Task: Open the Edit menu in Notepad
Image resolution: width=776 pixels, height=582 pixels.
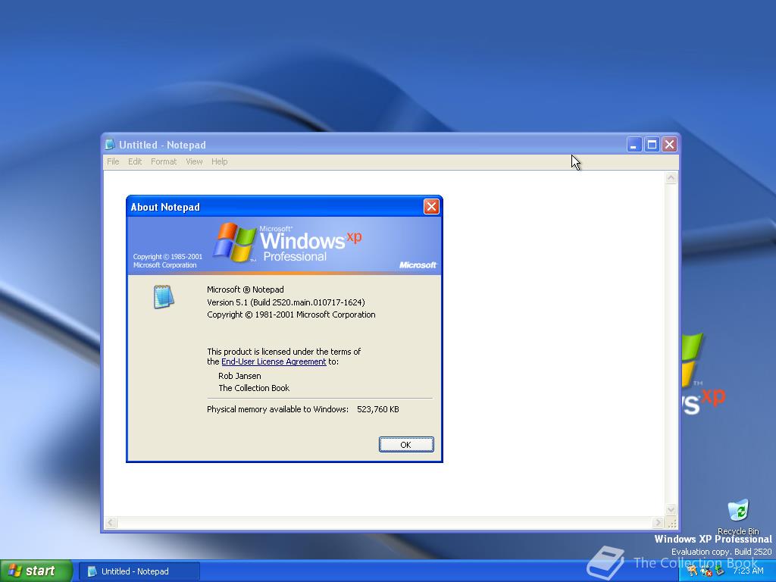Action: [x=135, y=161]
